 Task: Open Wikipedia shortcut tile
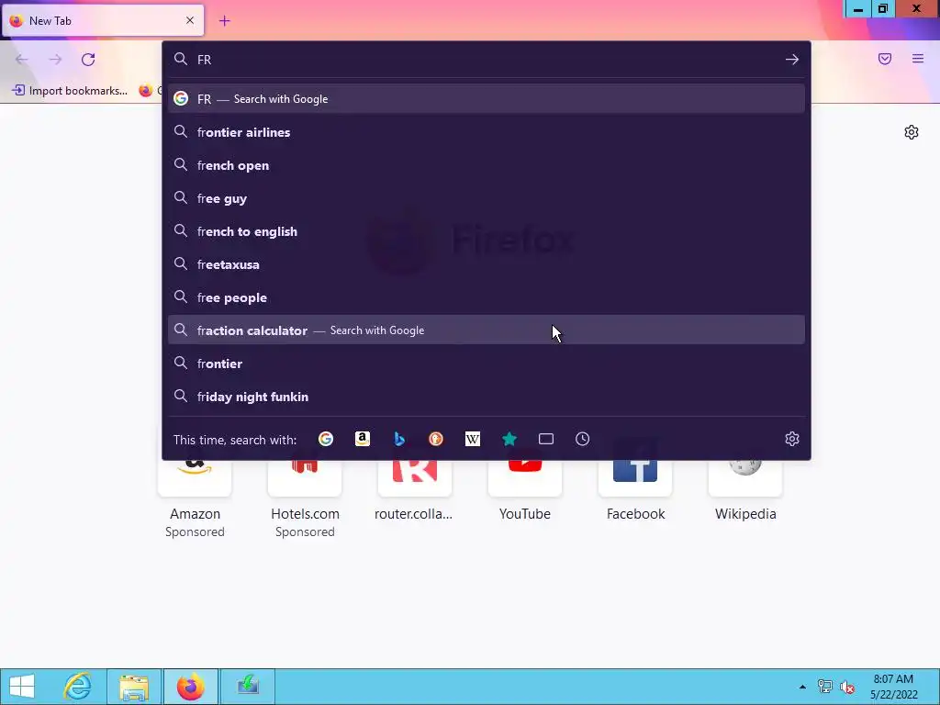tap(745, 492)
